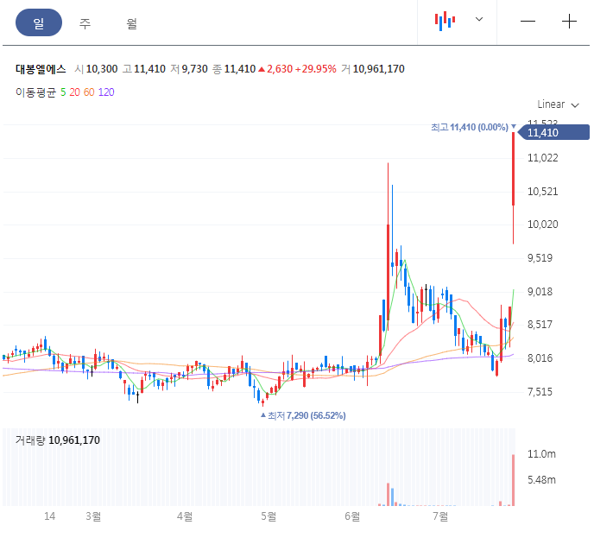Click the latest tall red volume bar
This screenshot has width=594, height=544.
[514, 480]
